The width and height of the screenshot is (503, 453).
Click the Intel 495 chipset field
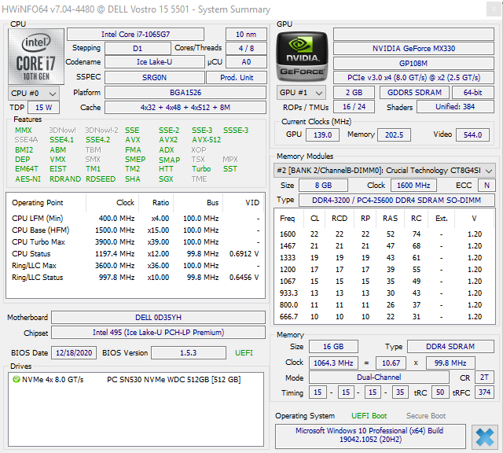coord(158,333)
